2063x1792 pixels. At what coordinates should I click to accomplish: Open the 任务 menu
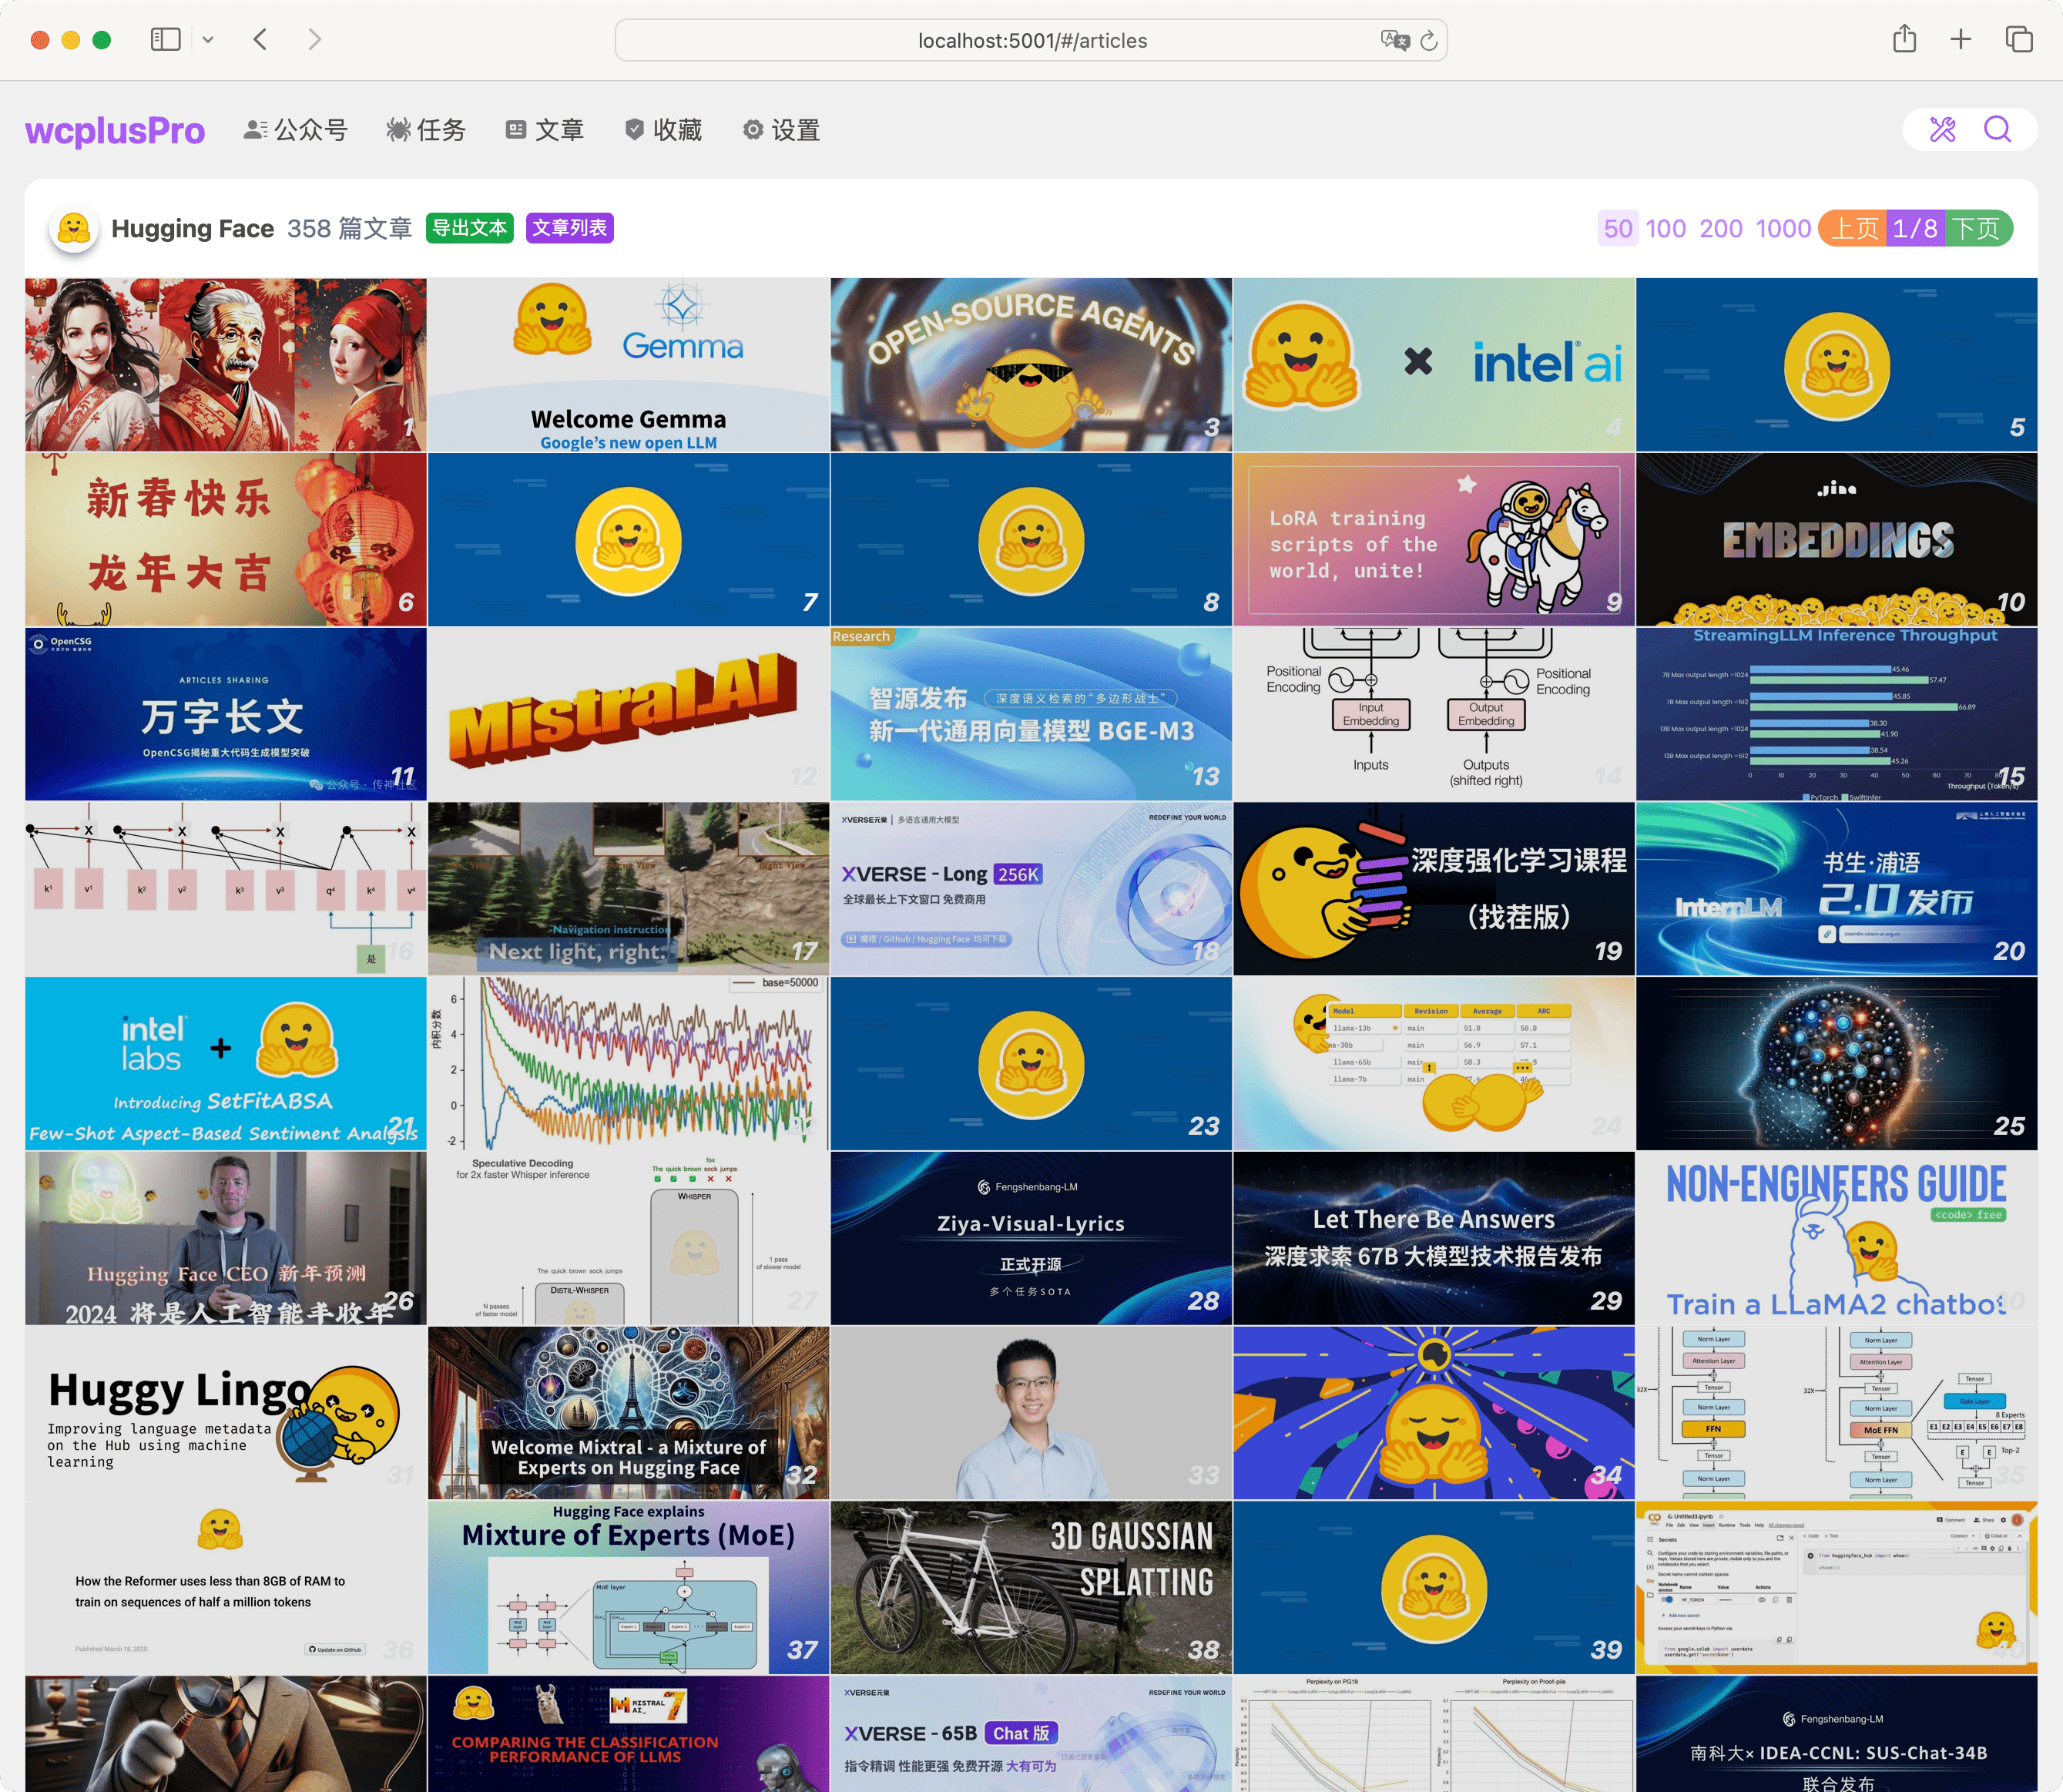coord(426,130)
